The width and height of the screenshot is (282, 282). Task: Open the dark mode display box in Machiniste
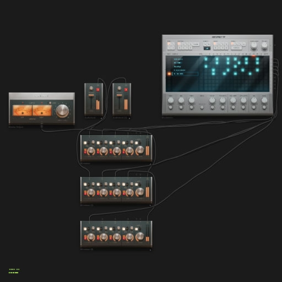pyautogui.click(x=207, y=48)
